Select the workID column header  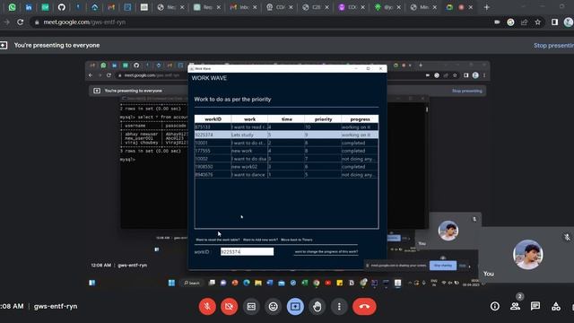coord(213,119)
